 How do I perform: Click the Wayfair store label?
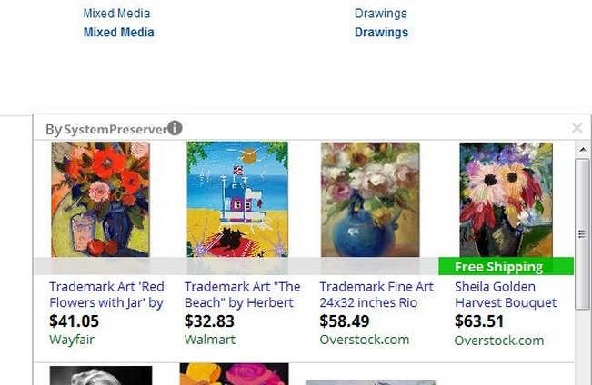[x=72, y=340]
